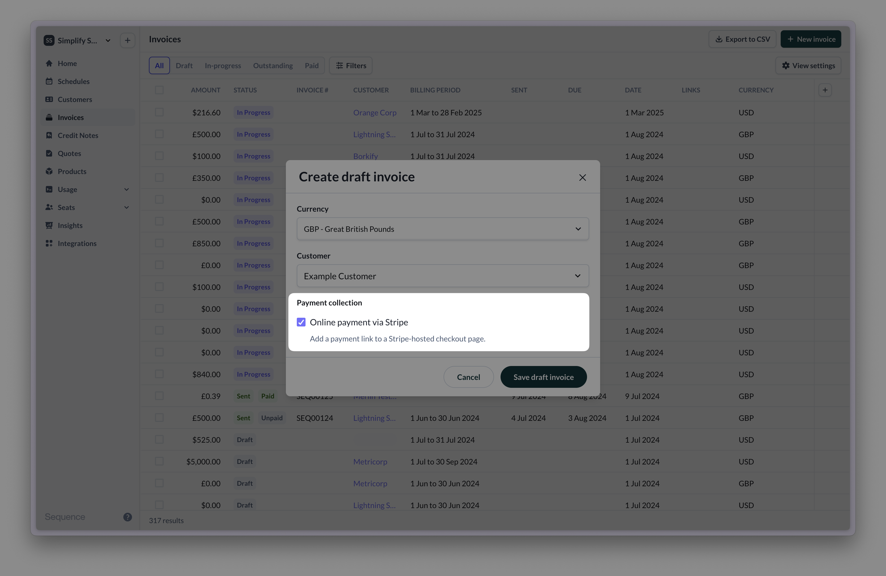The height and width of the screenshot is (576, 886).
Task: Click Save draft invoice
Action: [x=543, y=377]
